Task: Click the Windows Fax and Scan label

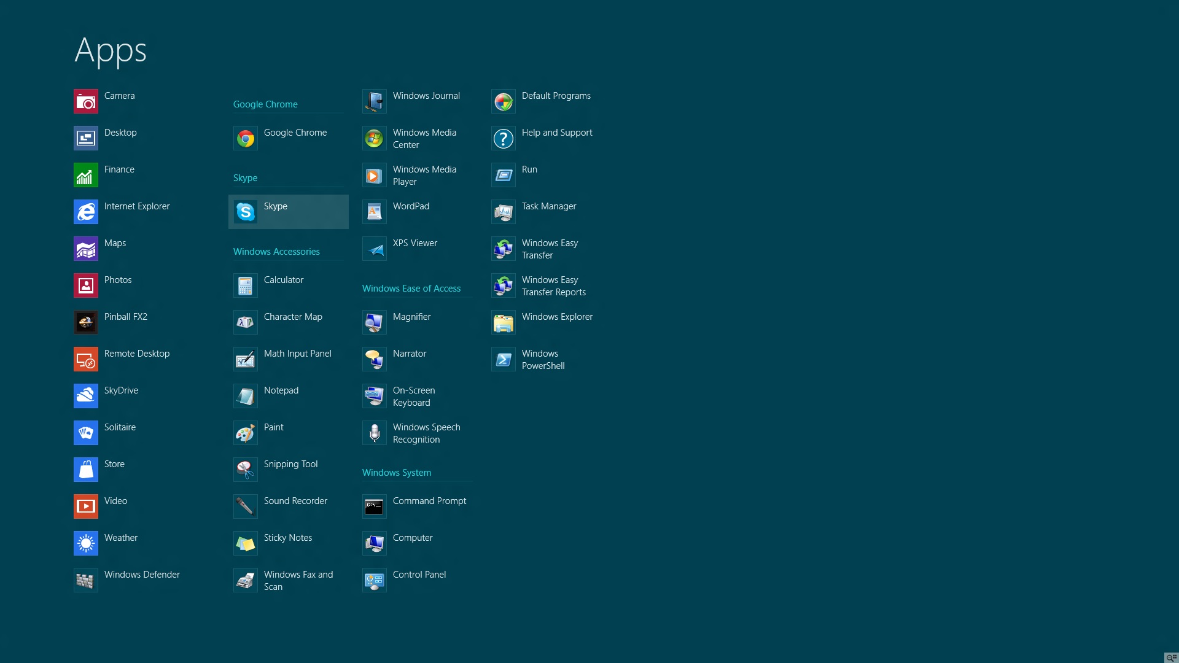Action: click(298, 581)
